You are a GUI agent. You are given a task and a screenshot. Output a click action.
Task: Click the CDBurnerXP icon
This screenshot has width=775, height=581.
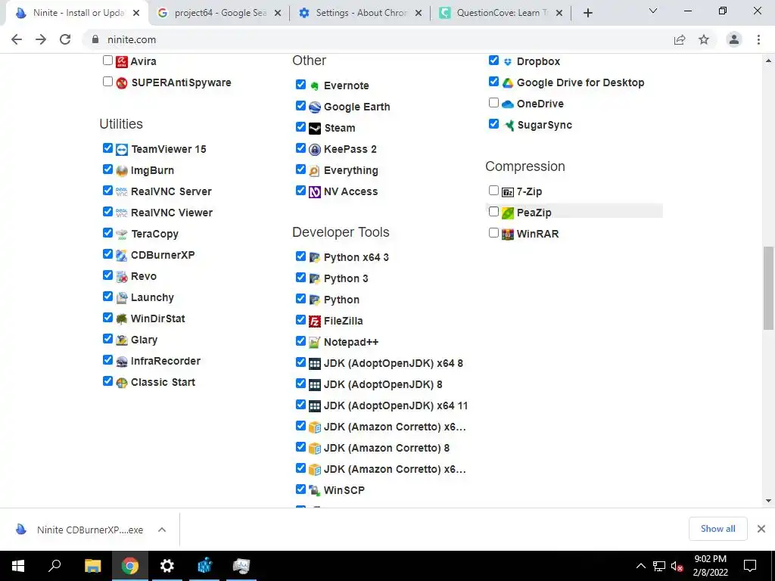tap(122, 256)
